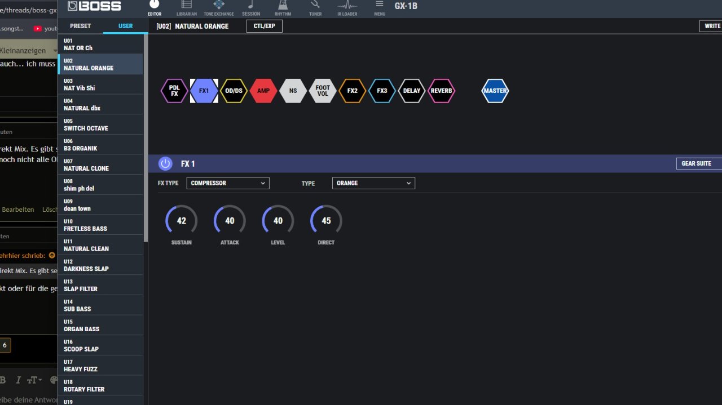Open the Tone Exchange icon
The height and width of the screenshot is (405, 722).
pyautogui.click(x=218, y=7)
